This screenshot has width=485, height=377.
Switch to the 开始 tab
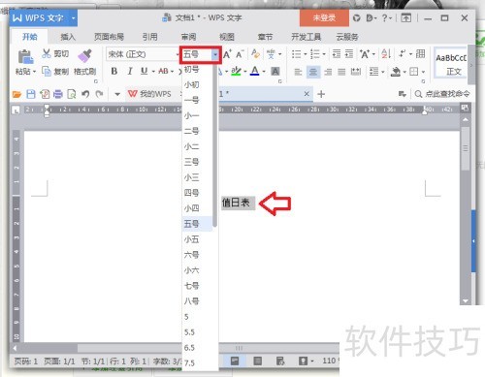click(30, 37)
